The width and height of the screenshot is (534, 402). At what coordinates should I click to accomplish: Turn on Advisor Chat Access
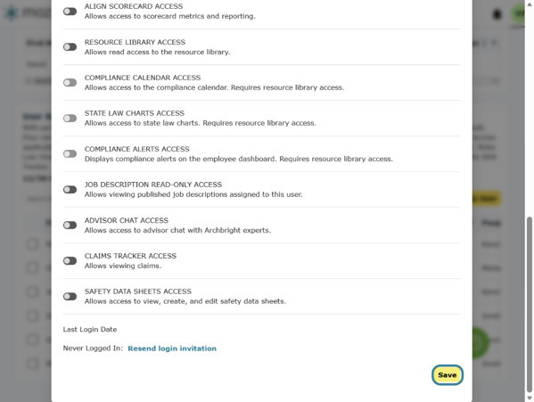click(70, 225)
